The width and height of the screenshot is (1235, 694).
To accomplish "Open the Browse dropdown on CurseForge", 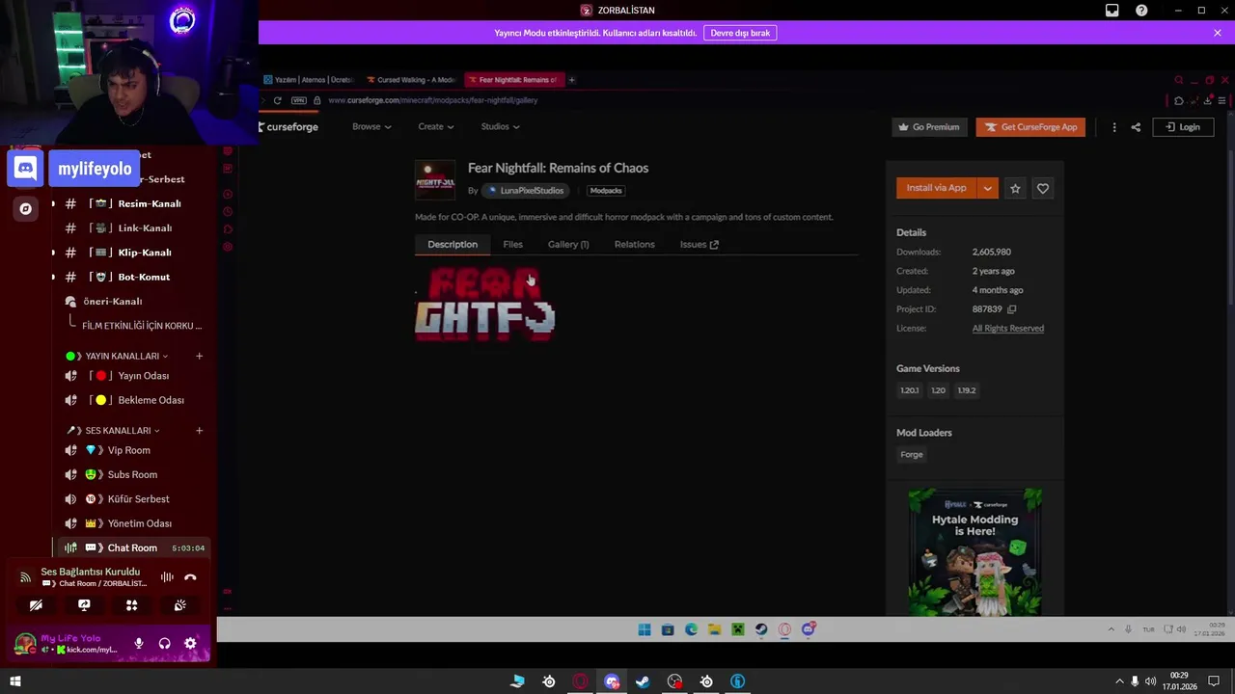I will pyautogui.click(x=371, y=127).
